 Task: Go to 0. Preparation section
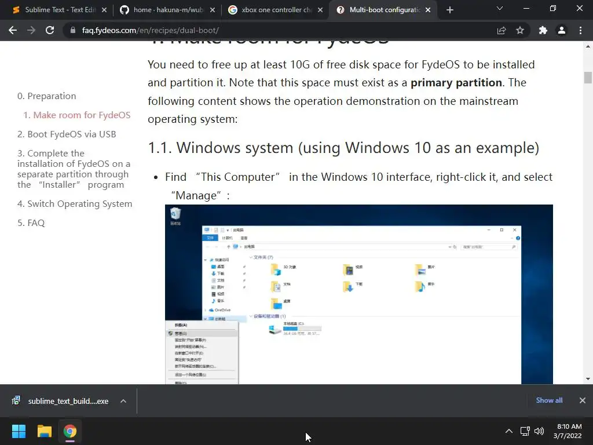(x=46, y=96)
